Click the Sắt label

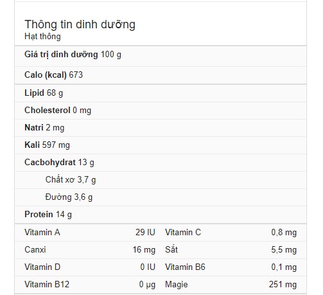coord(171,249)
